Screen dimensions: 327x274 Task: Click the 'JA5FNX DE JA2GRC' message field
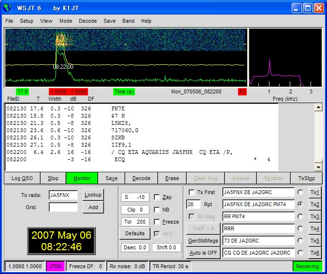(258, 192)
